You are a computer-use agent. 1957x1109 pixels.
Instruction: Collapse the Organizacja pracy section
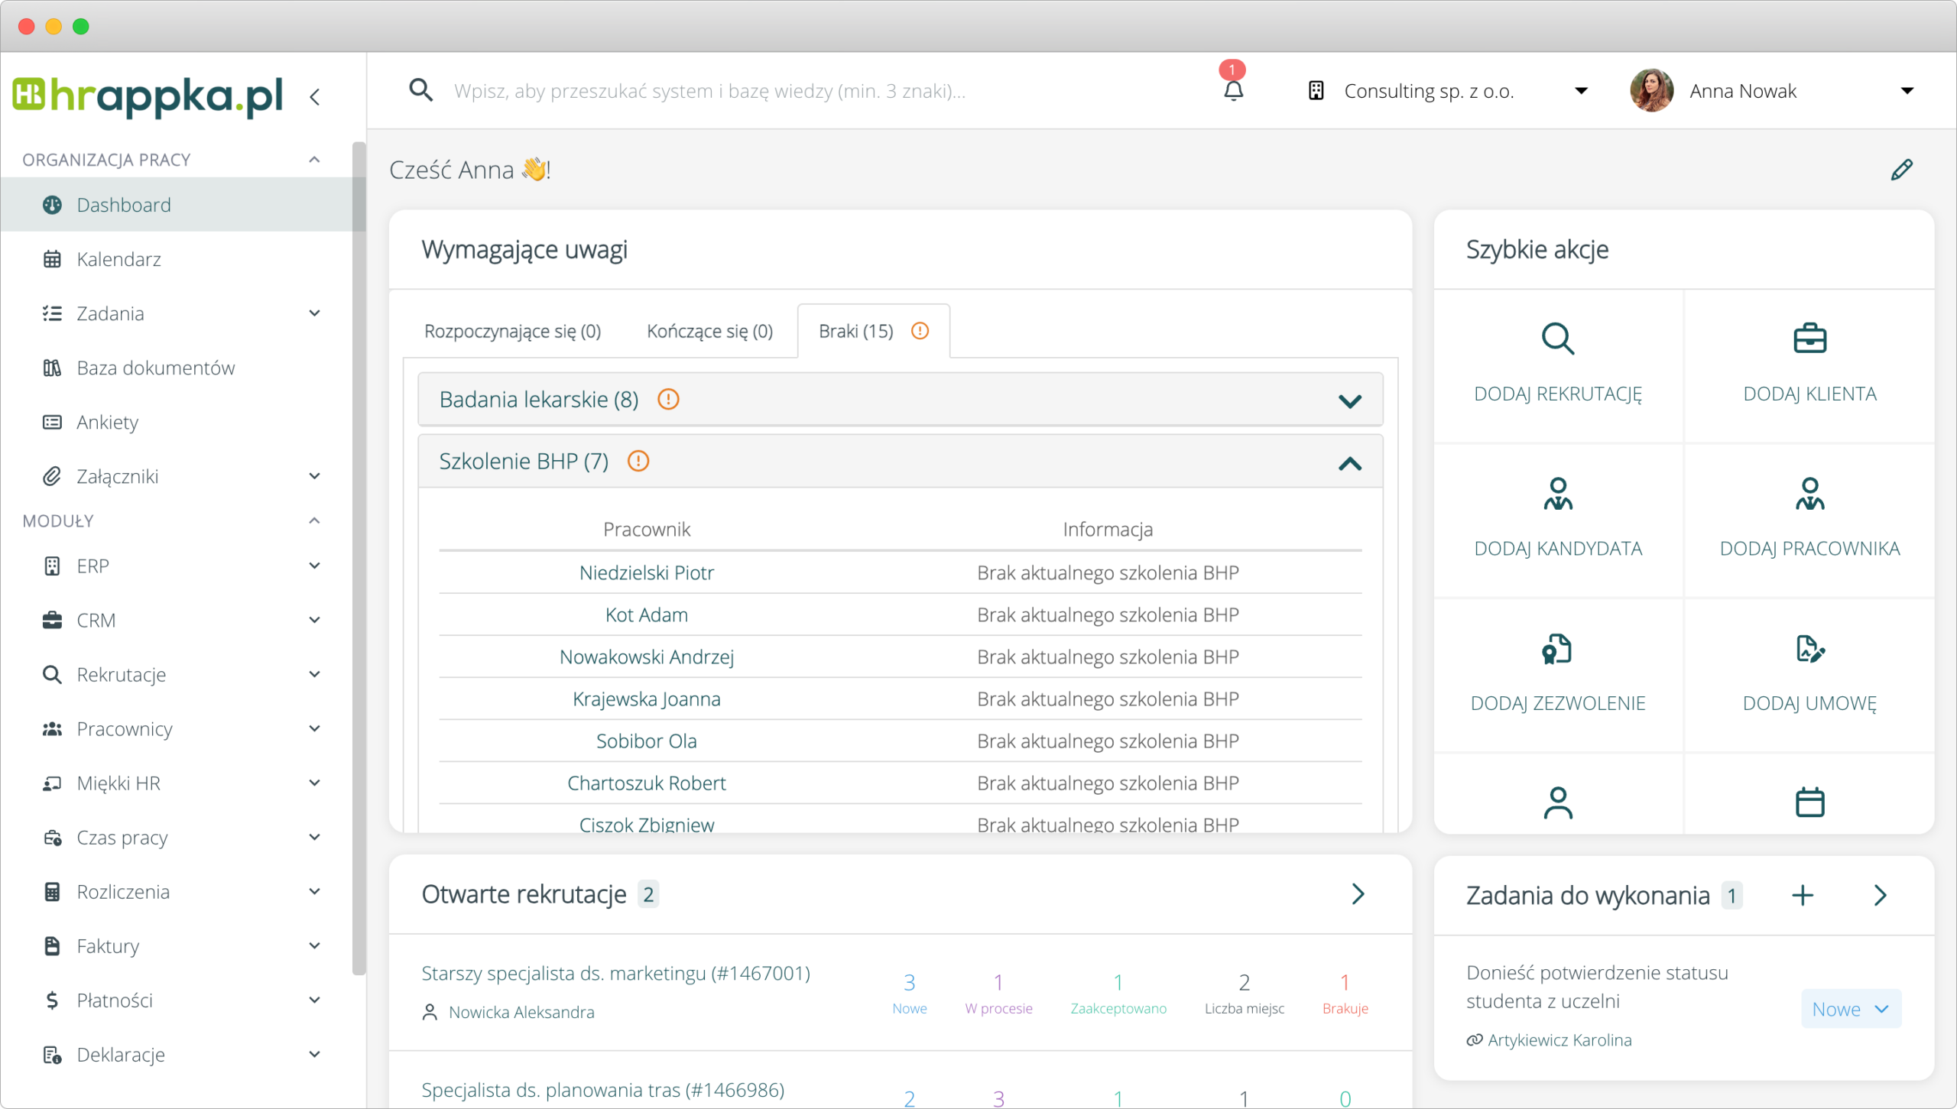314,159
